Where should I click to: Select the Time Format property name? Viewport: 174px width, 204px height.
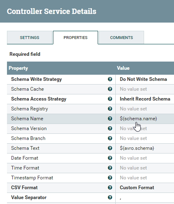[x=25, y=168]
